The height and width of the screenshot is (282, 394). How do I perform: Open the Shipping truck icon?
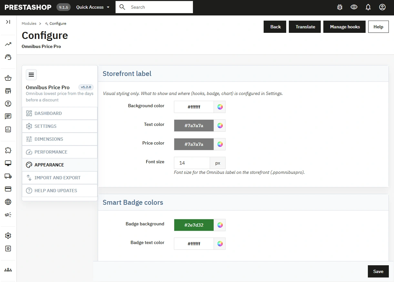tap(8, 176)
